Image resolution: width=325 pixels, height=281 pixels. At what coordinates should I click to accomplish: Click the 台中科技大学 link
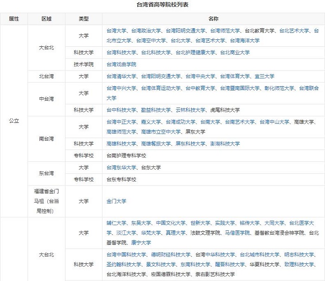pyautogui.click(x=121, y=110)
